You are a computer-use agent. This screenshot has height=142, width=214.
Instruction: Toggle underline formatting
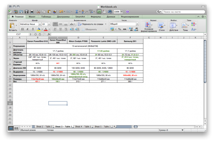[33, 29]
